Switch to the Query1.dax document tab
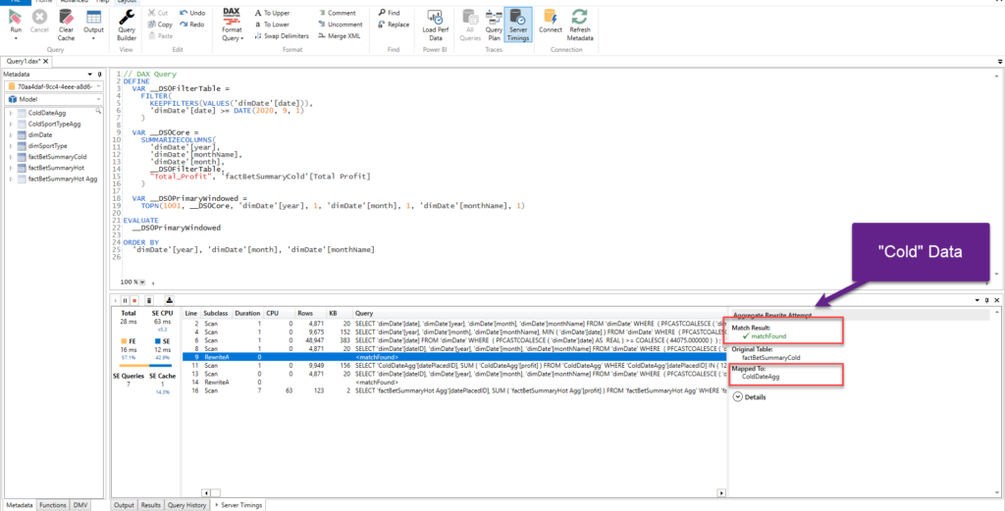Image resolution: width=1005 pixels, height=511 pixels. click(24, 61)
